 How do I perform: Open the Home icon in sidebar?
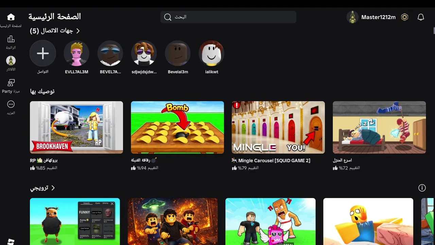click(11, 17)
